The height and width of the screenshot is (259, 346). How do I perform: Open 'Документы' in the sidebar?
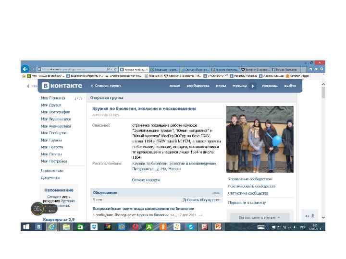tap(50, 178)
